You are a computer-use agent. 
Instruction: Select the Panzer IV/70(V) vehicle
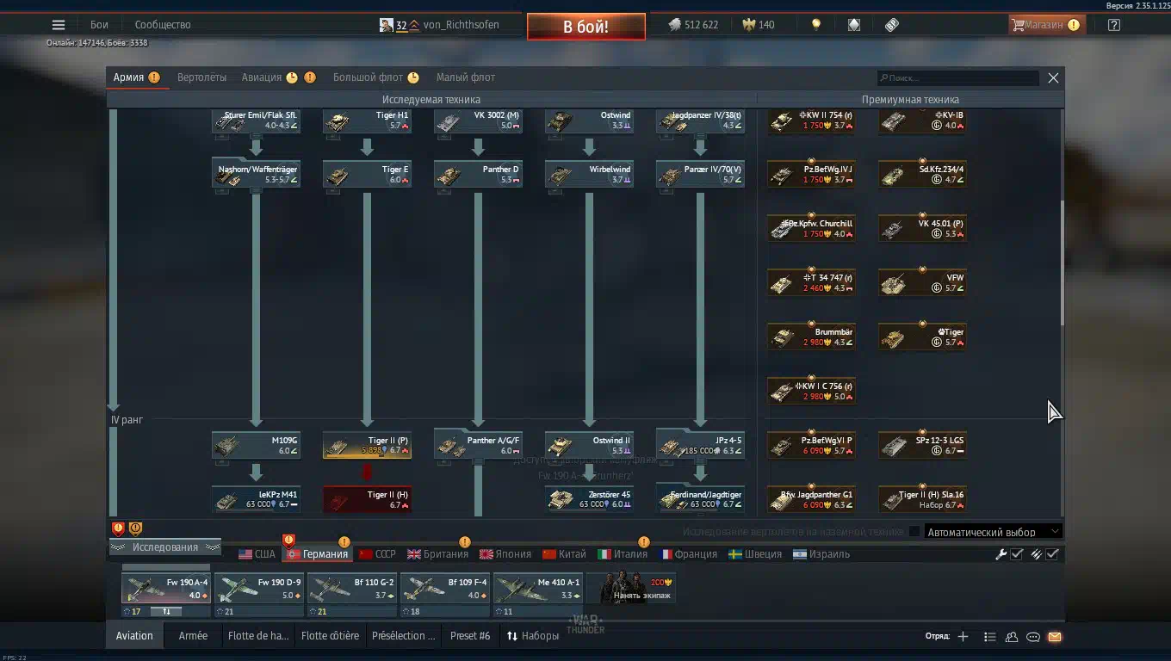(x=700, y=175)
